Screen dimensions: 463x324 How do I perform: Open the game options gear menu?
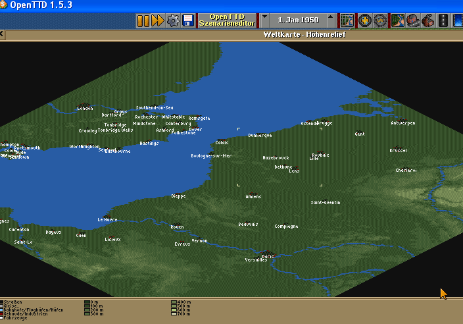173,20
